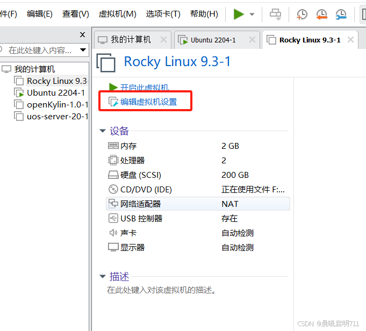This screenshot has height=331, width=366.
Task: Select the Rocky Linux 9.3-1 tab
Action: click(310, 40)
